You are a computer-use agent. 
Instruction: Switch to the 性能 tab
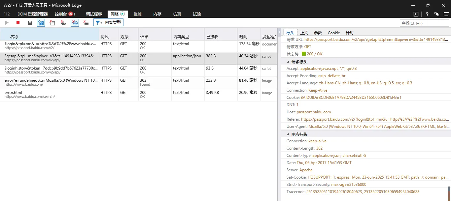coord(137,14)
